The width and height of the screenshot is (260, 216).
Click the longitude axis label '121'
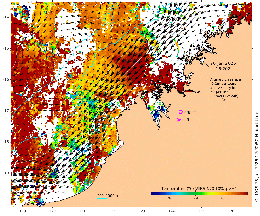[x=82, y=211]
